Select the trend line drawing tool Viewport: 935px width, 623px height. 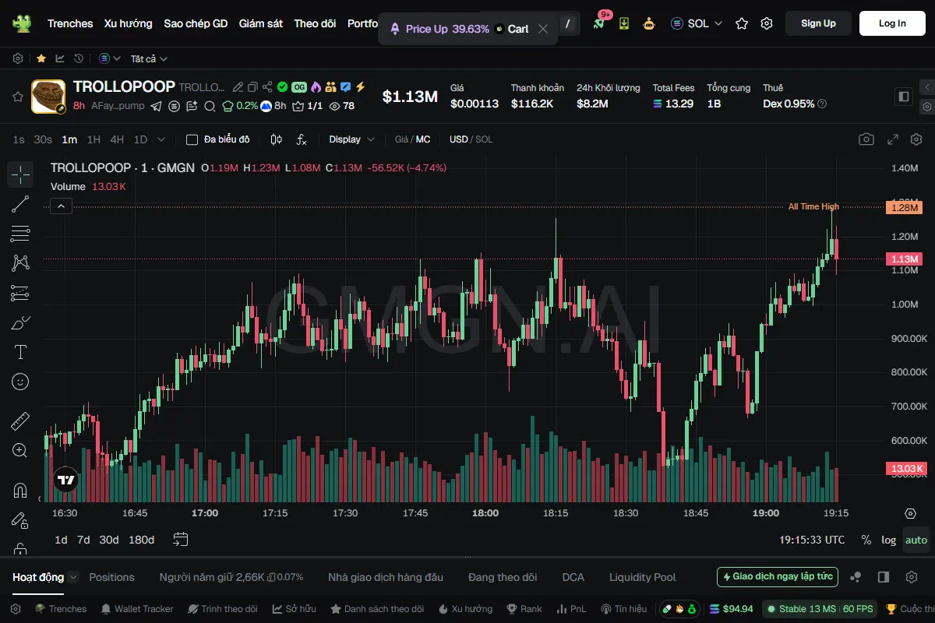pos(20,205)
